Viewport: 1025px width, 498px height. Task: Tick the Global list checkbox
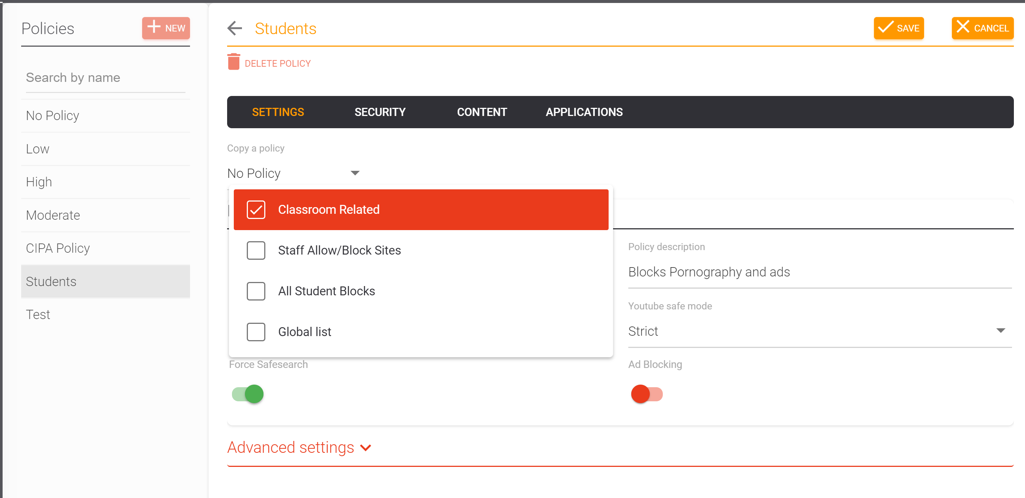[x=256, y=332]
